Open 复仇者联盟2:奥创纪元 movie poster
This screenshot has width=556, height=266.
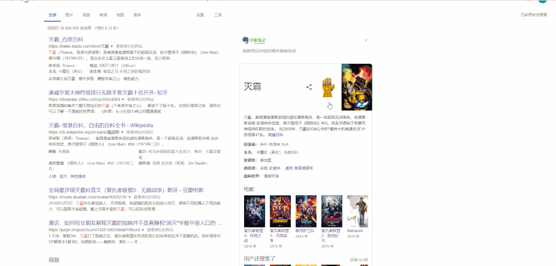pyautogui.click(x=332, y=211)
